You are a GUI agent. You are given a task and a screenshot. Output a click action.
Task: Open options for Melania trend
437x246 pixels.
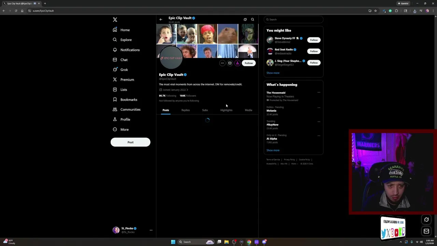(x=319, y=108)
